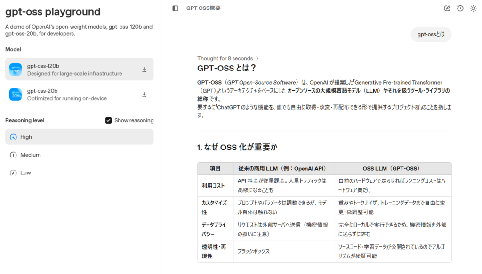Open chat history clock icon
This screenshot has width=482, height=274.
[460, 8]
